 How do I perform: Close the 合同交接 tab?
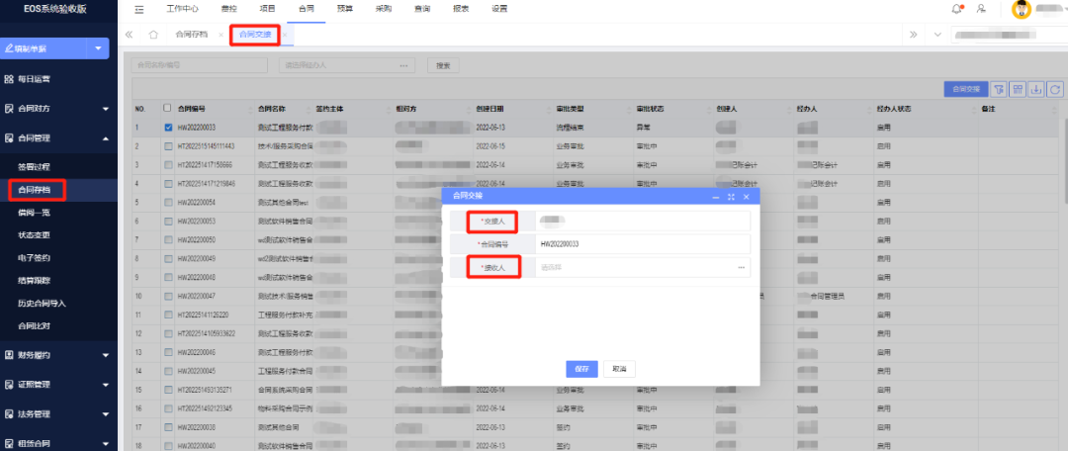point(285,34)
